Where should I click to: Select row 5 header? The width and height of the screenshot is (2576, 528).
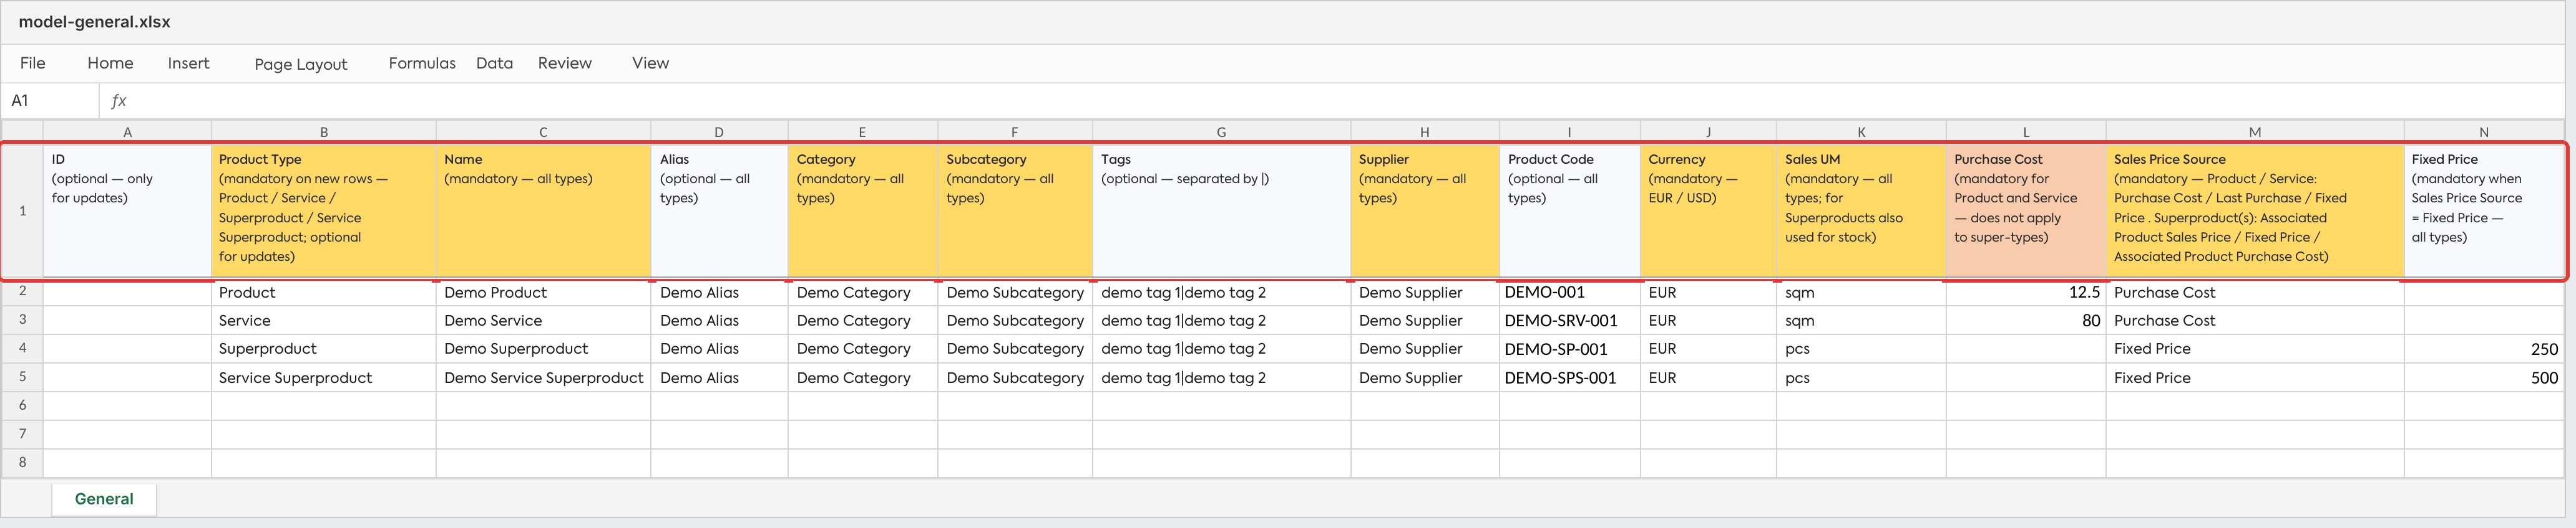point(22,377)
